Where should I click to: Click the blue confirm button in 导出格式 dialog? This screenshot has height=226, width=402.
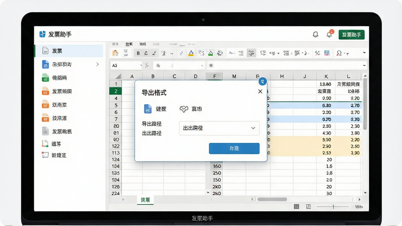[x=234, y=148]
